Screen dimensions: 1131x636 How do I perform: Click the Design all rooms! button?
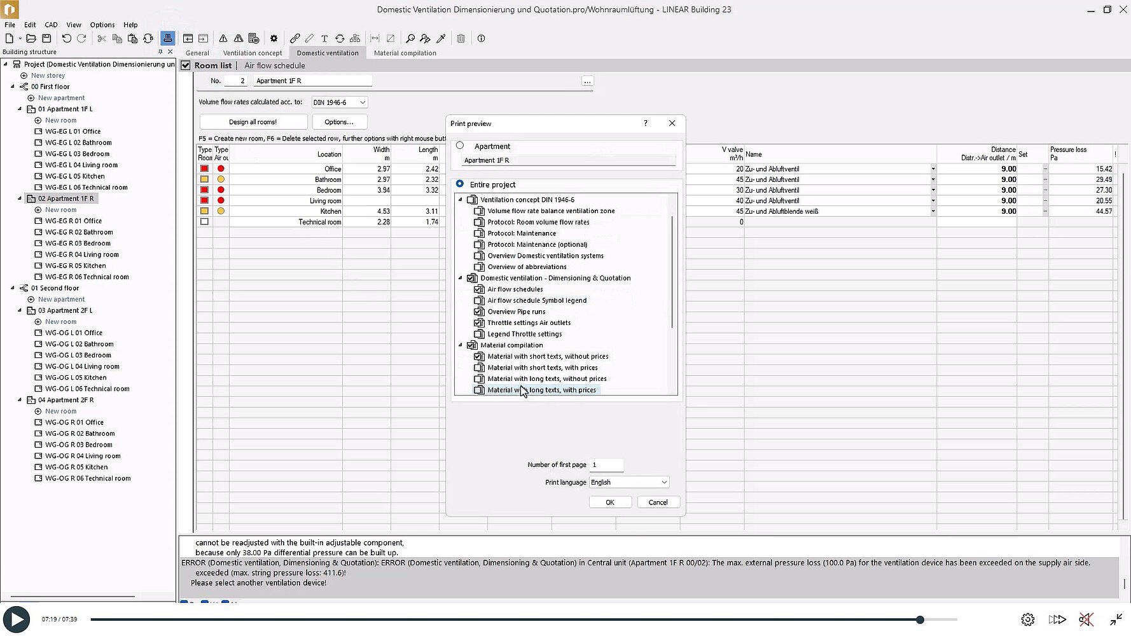click(x=253, y=122)
